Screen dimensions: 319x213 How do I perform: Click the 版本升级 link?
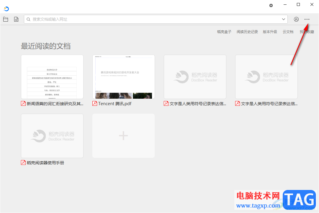coord(270,32)
